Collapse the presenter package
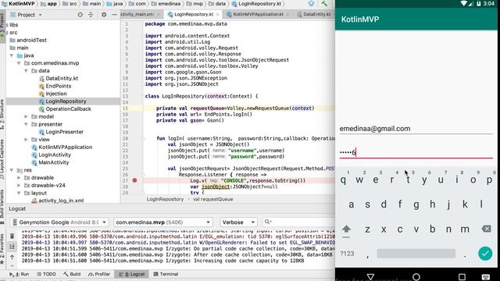The height and width of the screenshot is (281, 500). pyautogui.click(x=26, y=124)
